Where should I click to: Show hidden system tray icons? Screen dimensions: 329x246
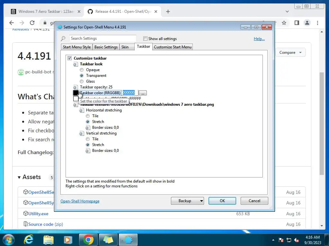pos(273,240)
